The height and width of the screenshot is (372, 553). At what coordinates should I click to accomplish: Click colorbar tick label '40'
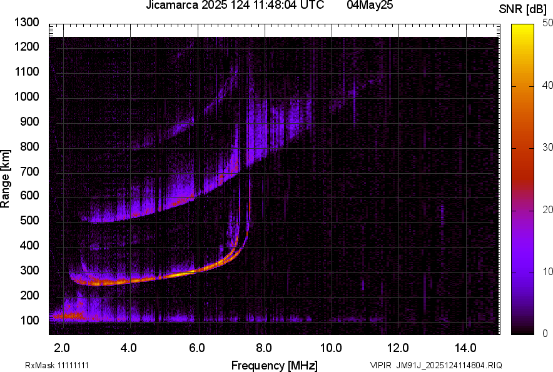click(548, 85)
